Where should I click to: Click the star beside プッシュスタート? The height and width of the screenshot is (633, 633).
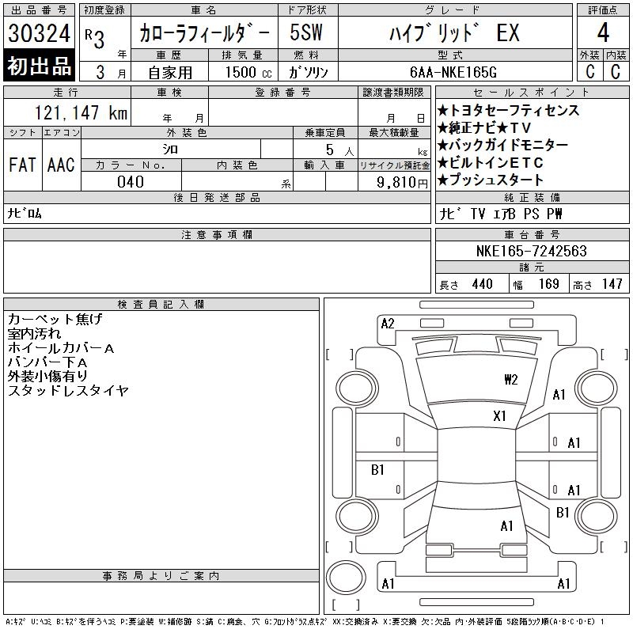coord(443,180)
